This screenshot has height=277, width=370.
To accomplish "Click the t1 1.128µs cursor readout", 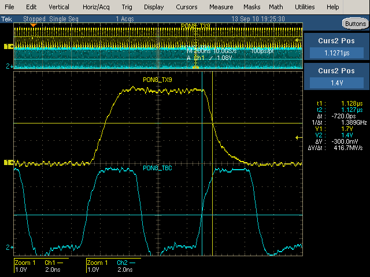I will 340,103.
